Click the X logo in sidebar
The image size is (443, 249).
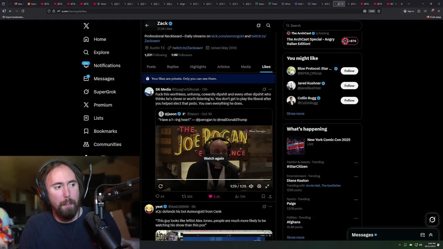pyautogui.click(x=86, y=26)
